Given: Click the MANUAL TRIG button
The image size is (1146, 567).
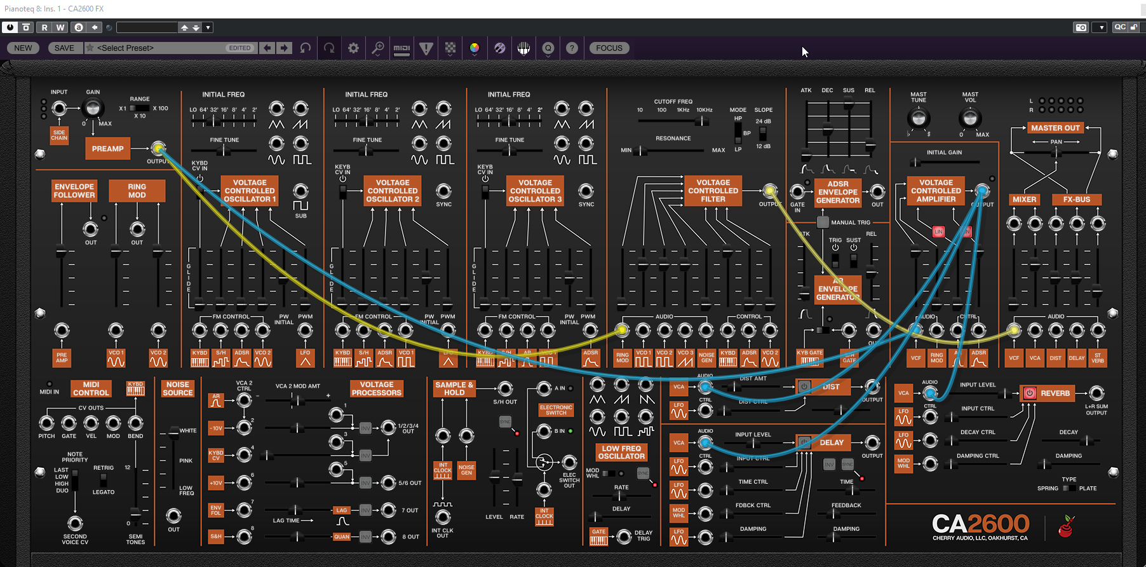Looking at the screenshot, I should pyautogui.click(x=823, y=222).
